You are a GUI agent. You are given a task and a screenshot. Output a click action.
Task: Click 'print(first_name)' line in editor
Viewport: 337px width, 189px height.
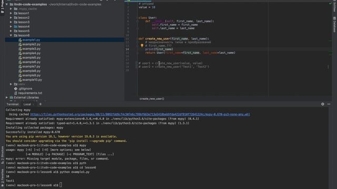click(x=159, y=49)
